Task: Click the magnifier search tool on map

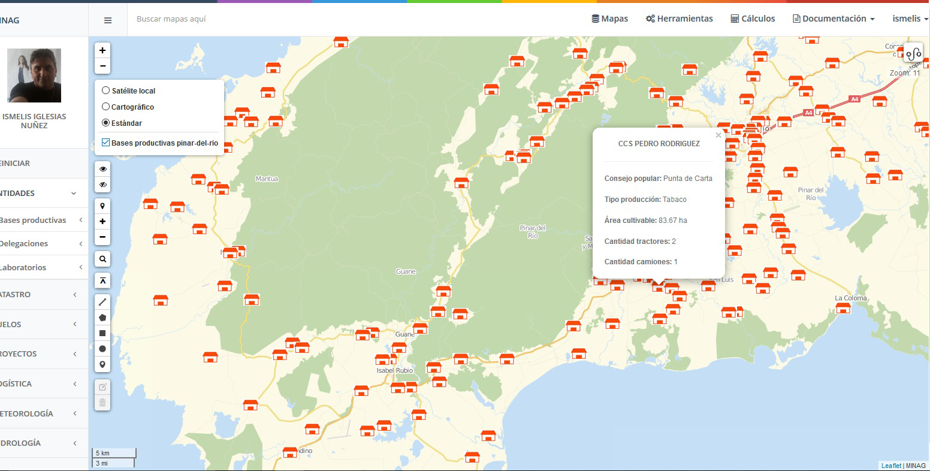Action: [102, 259]
